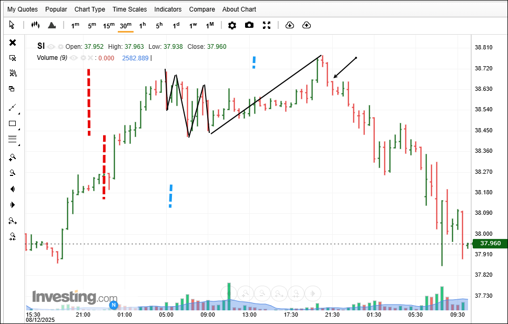Image resolution: width=508 pixels, height=324 pixels.
Task: Click faint circular scroll-right overlay button
Action: (313, 294)
